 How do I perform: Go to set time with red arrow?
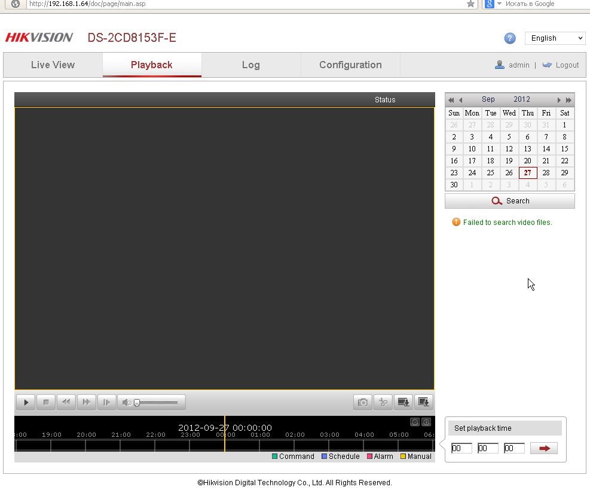click(544, 448)
